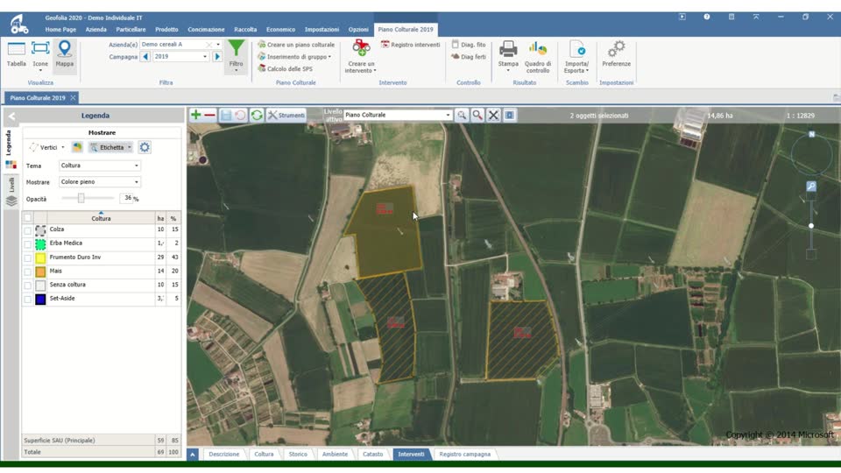Check the Senza coltura checkbox
841x473 pixels.
[x=27, y=286]
